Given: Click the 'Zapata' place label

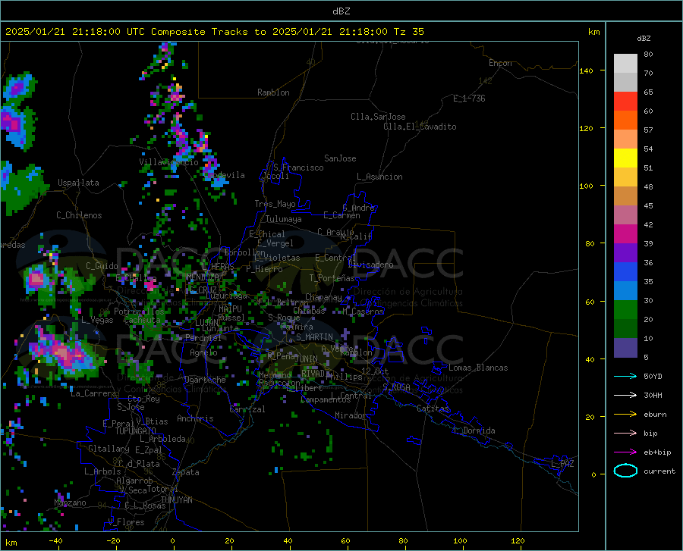Looking at the screenshot, I should click(186, 472).
